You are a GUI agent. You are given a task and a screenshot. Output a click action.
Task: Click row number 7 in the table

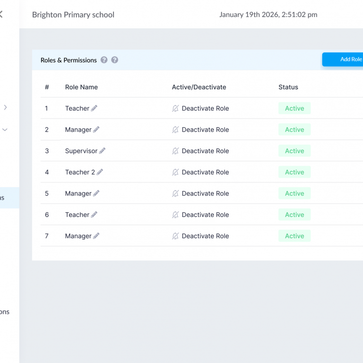[47, 236]
